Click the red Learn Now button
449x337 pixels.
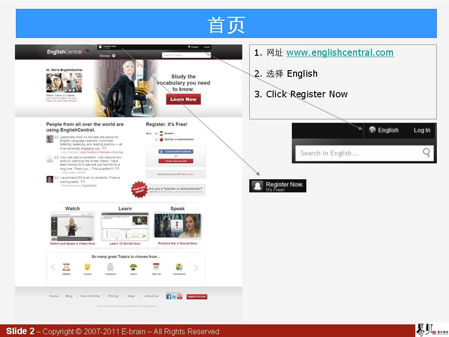coord(183,99)
